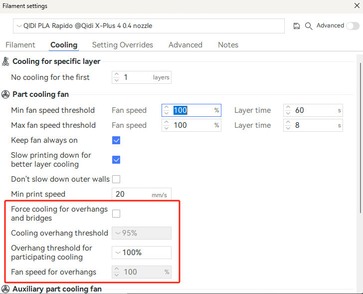
Task: Enable Don't slow down outer walls
Action: click(116, 179)
